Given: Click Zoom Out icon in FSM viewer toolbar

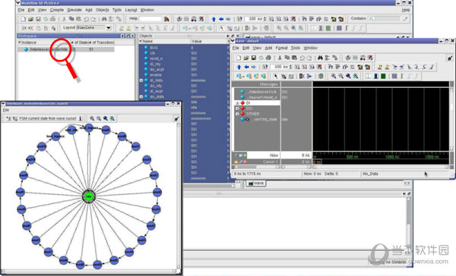Looking at the screenshot, I should (x=99, y=118).
